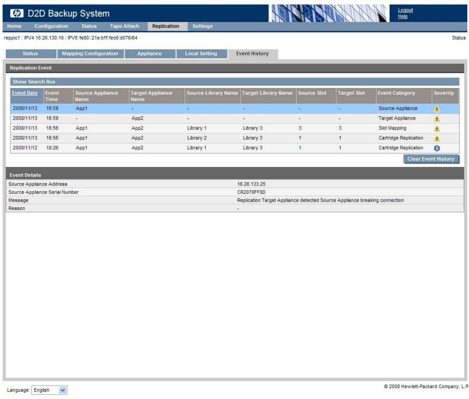Click the Clear Event History button

(x=431, y=159)
